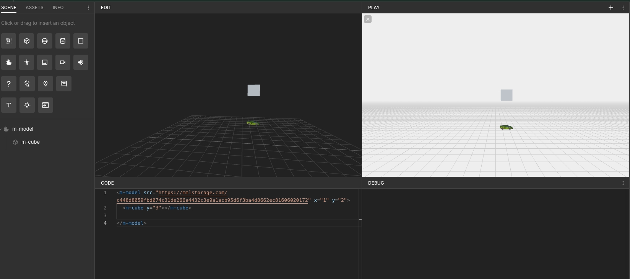Open the PLAY panel options menu
Screen dimensions: 630x279
[623, 8]
